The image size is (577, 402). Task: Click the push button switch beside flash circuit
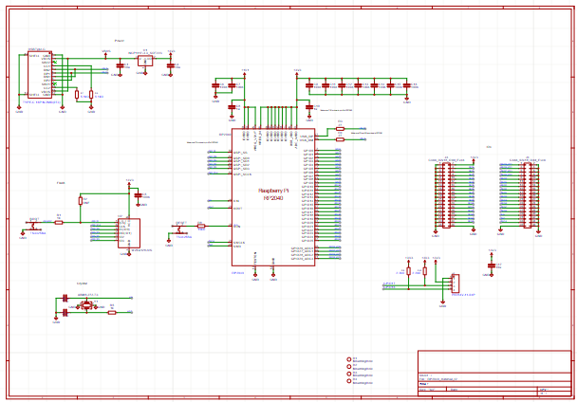pos(34,226)
